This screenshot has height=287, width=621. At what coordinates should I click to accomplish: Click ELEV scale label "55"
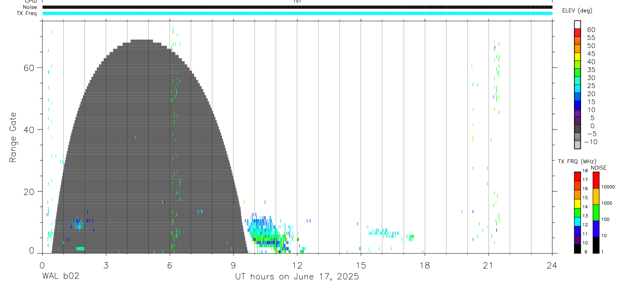pos(591,38)
